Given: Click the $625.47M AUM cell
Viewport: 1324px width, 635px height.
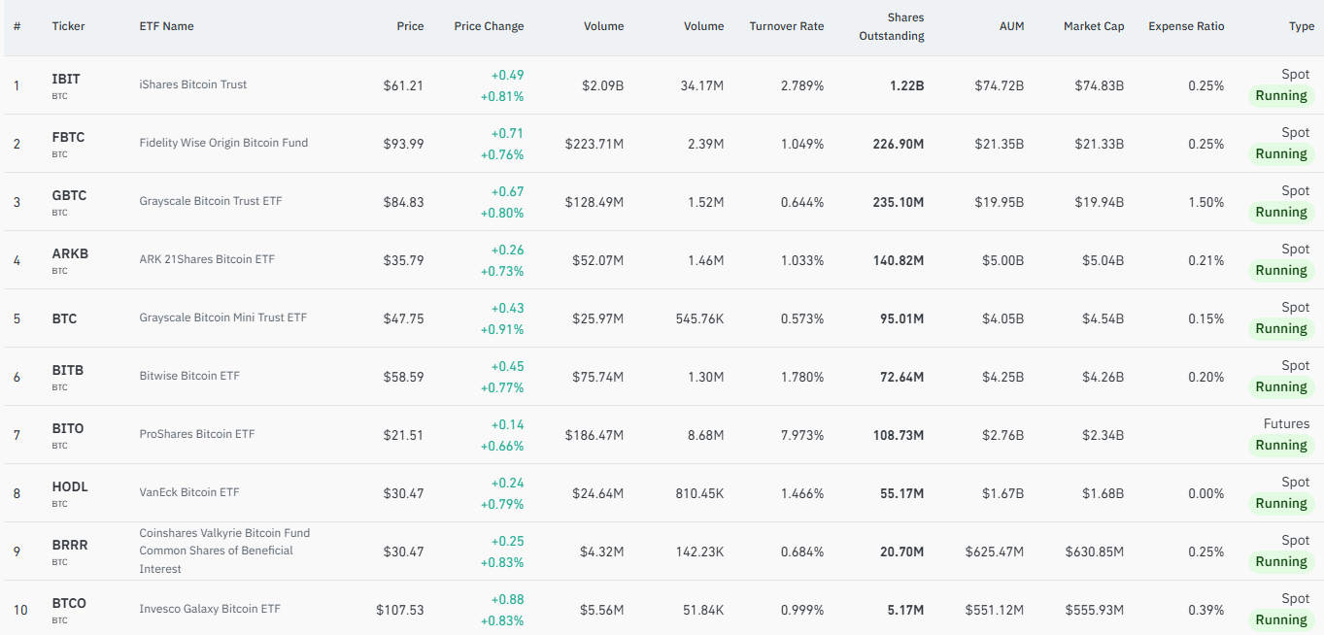Looking at the screenshot, I should [x=995, y=551].
